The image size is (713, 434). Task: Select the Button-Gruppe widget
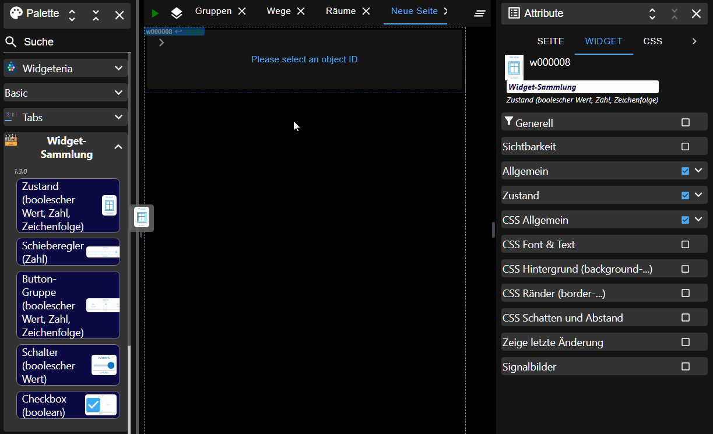[68, 305]
